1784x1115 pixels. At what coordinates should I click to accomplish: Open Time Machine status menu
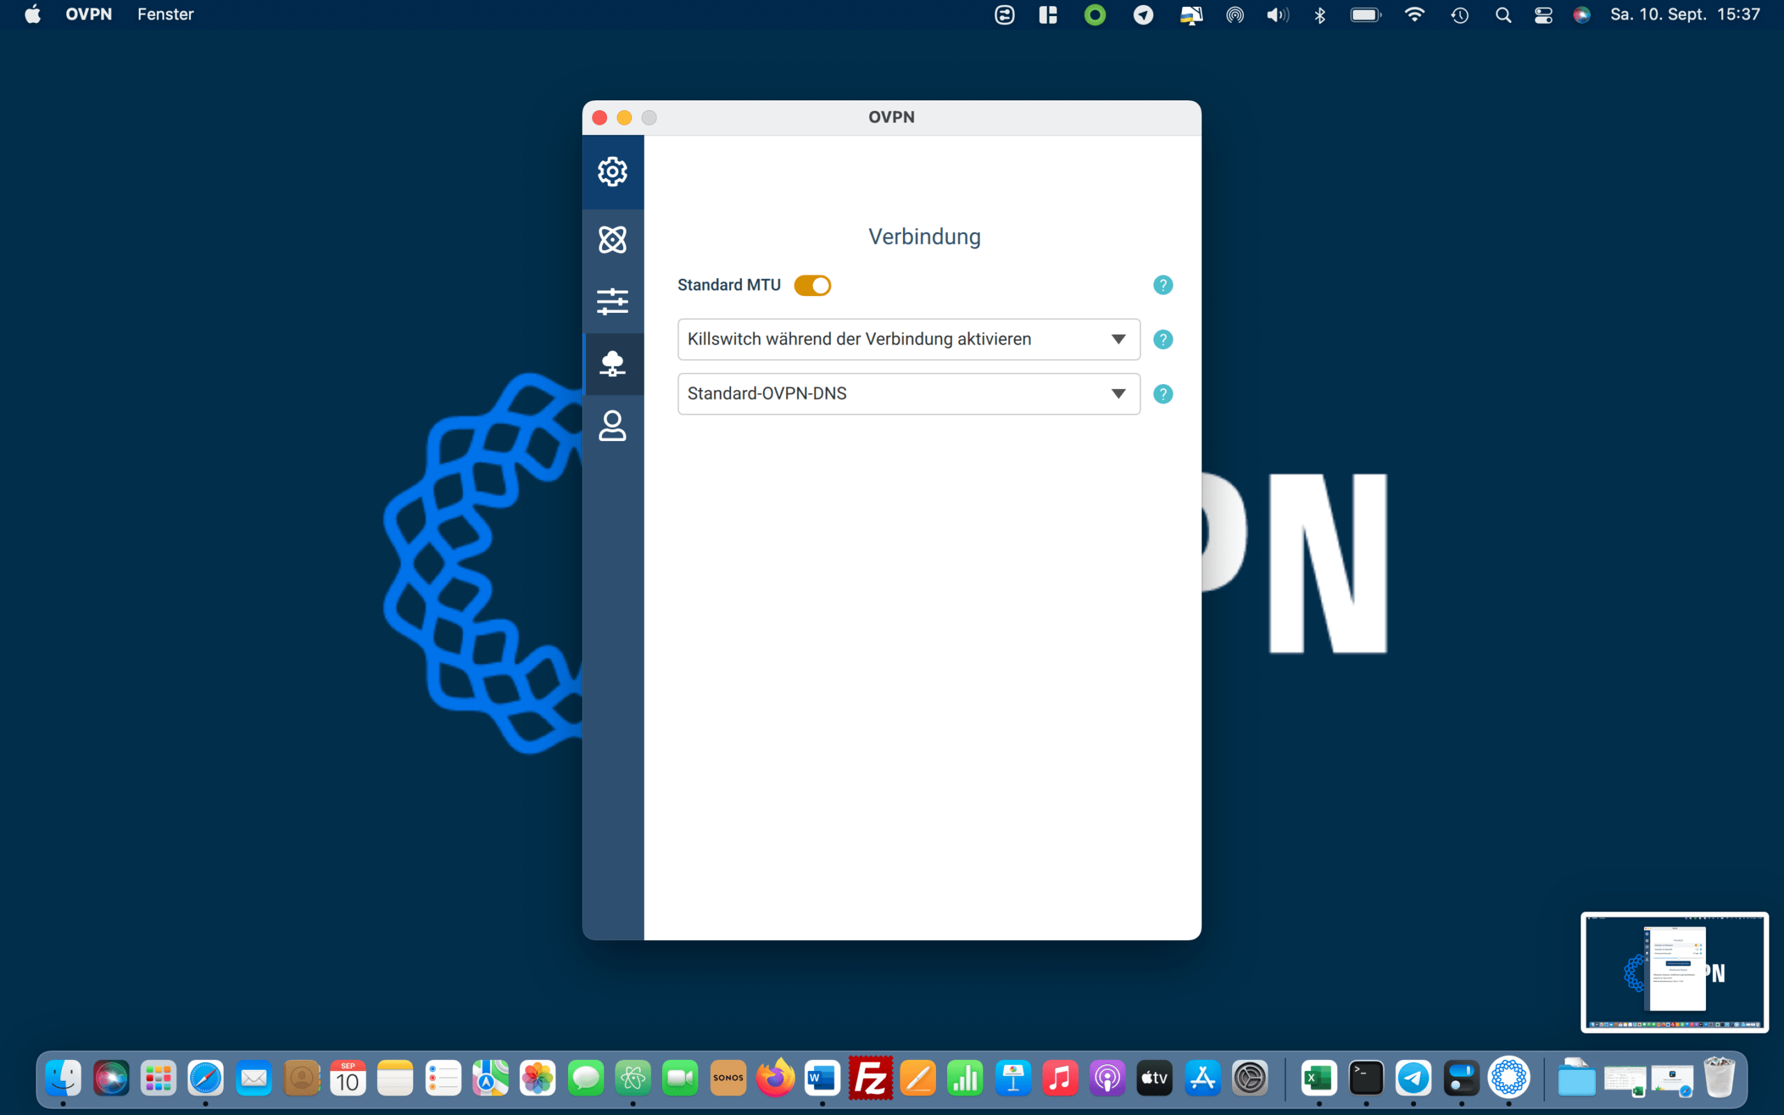[1460, 15]
